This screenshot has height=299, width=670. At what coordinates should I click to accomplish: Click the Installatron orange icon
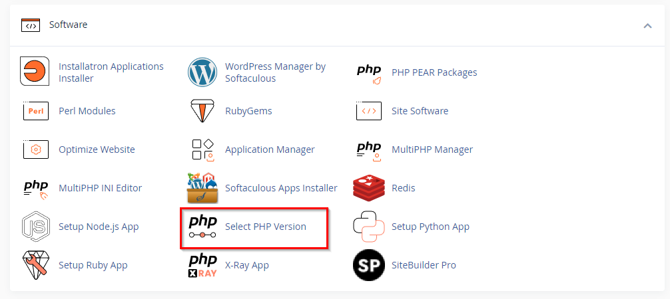(x=35, y=72)
